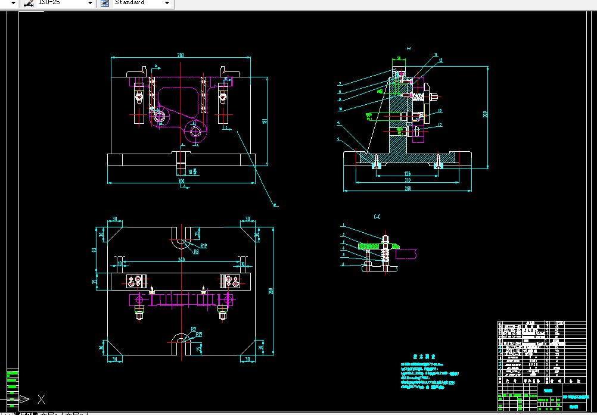Select the 210 dimension under the section view

coord(408,180)
